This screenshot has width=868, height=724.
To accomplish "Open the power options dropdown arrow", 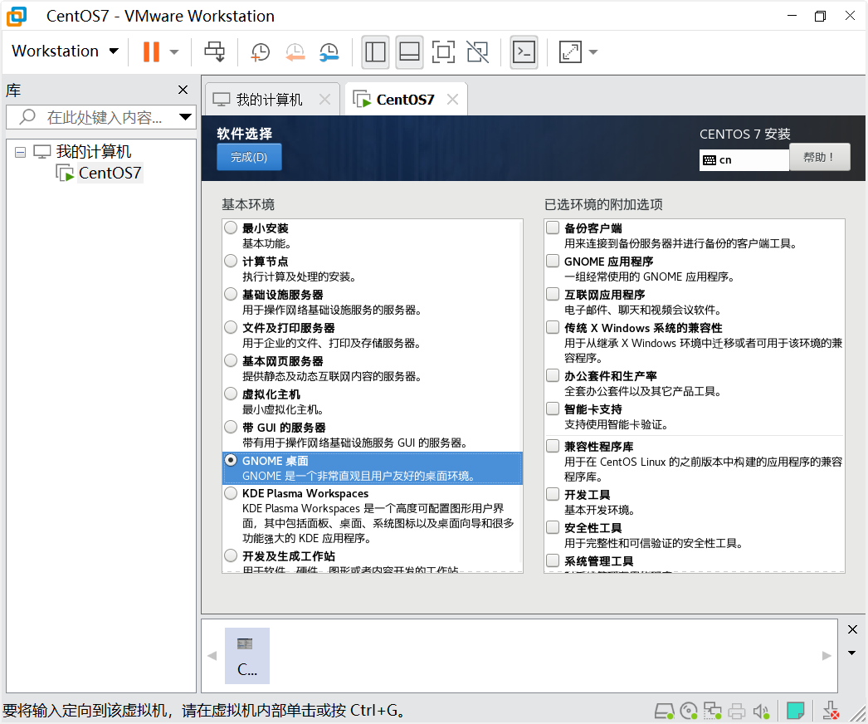I will click(x=174, y=52).
